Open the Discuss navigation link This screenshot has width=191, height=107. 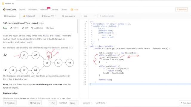click(64, 10)
